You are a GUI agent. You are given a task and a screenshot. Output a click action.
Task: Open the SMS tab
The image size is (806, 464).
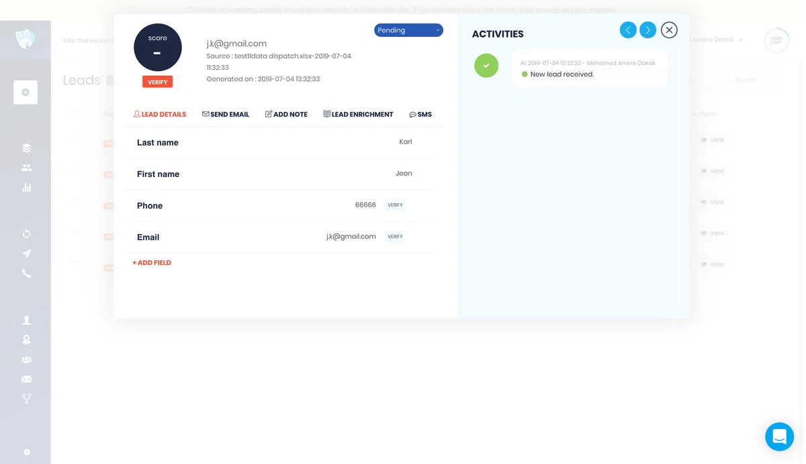click(x=420, y=115)
